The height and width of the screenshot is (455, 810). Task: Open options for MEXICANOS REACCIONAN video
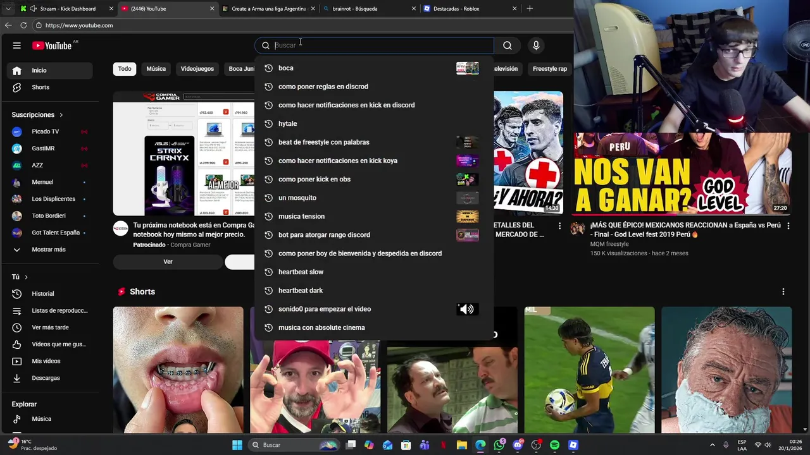pyautogui.click(x=788, y=226)
